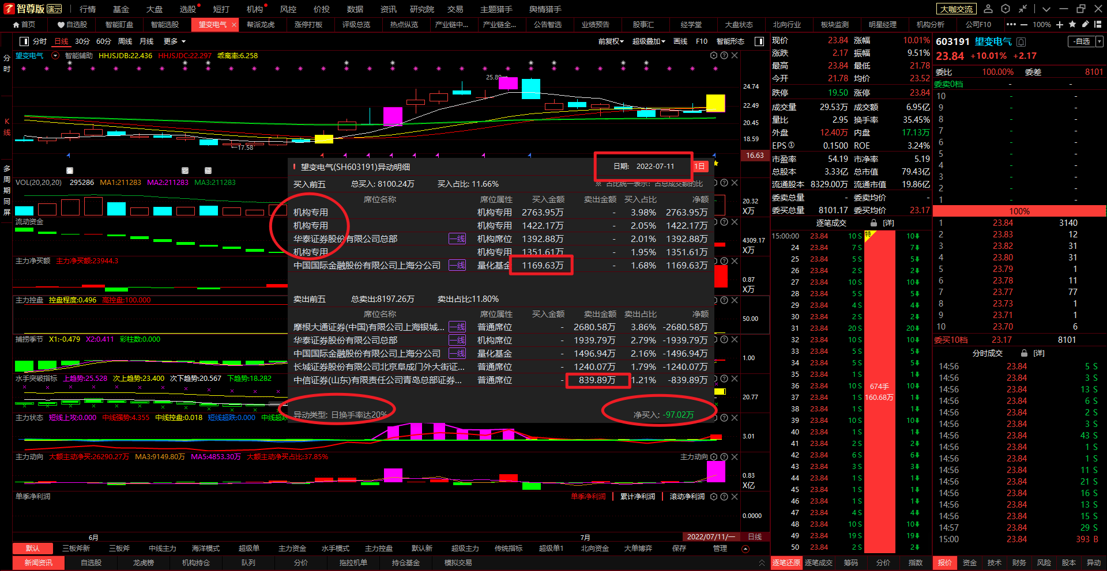Click the 主力动向 pane settings hexagon
1107x571 pixels.
tap(714, 456)
